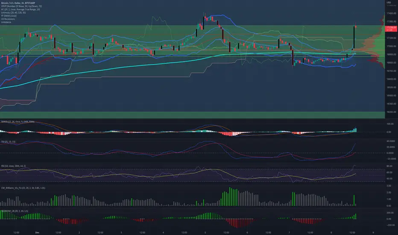Click the CM_Williams_Vix_Fix pane label

click(x=23, y=188)
